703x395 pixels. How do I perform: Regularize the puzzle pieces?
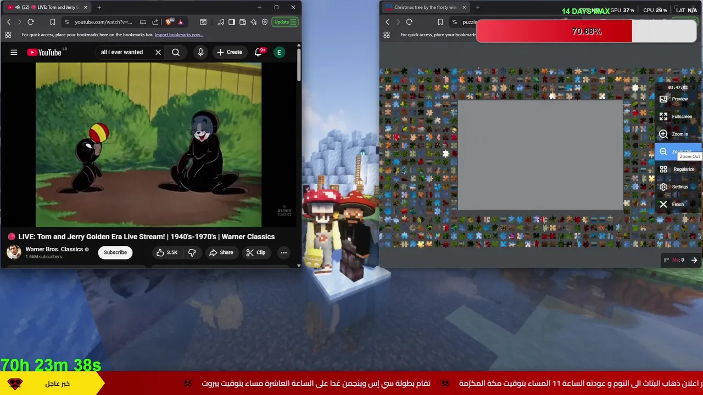[678, 169]
